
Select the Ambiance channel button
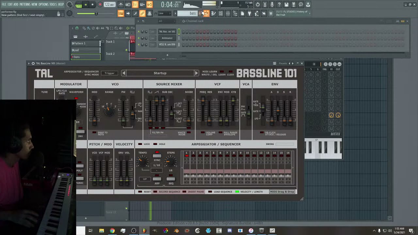pyautogui.click(x=167, y=38)
